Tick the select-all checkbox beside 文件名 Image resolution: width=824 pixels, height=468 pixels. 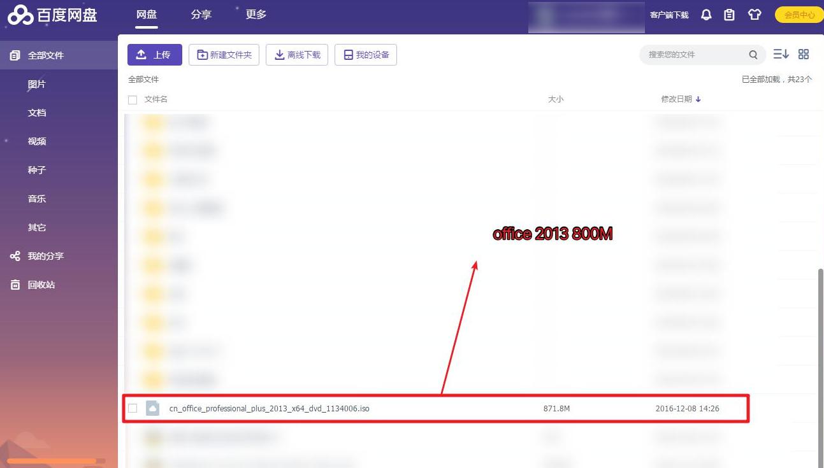point(133,100)
